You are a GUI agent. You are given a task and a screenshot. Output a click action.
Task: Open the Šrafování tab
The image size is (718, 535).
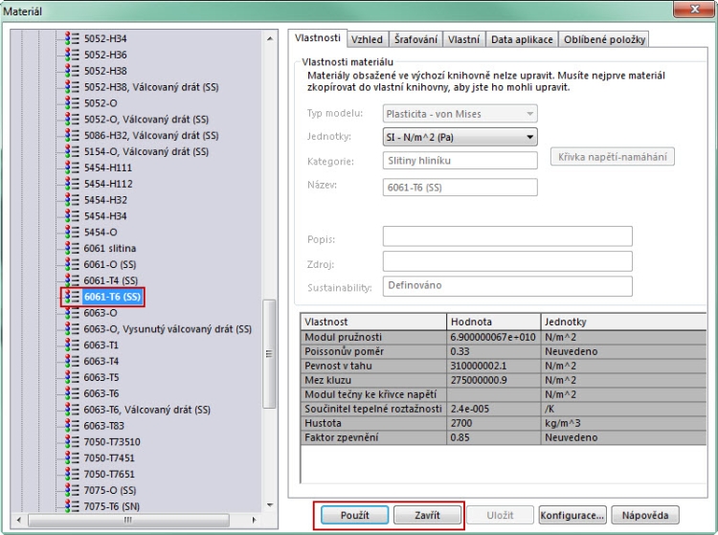(416, 39)
